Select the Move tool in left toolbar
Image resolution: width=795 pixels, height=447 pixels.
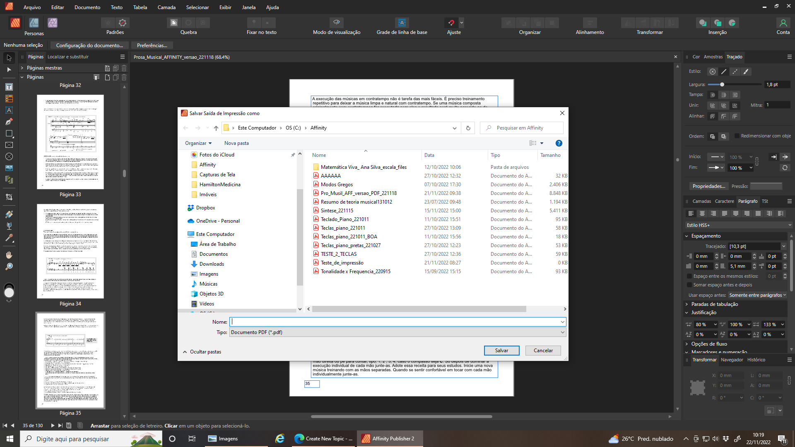pyautogui.click(x=9, y=58)
